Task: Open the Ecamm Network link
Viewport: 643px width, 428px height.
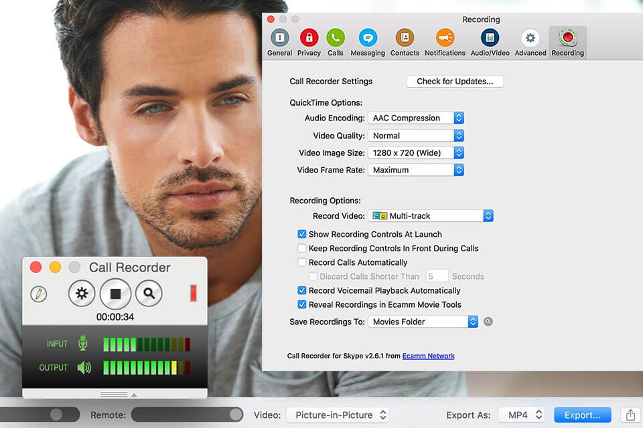Action: (x=428, y=356)
